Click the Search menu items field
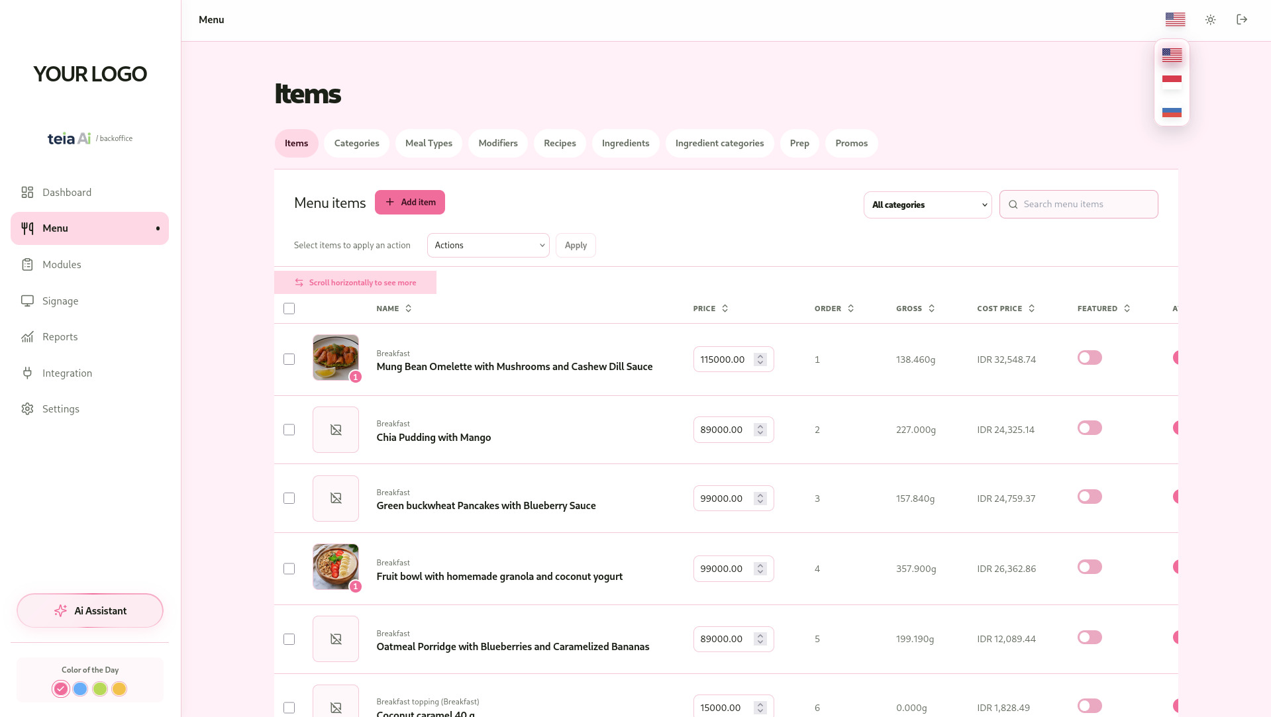This screenshot has width=1271, height=717. coord(1078,204)
